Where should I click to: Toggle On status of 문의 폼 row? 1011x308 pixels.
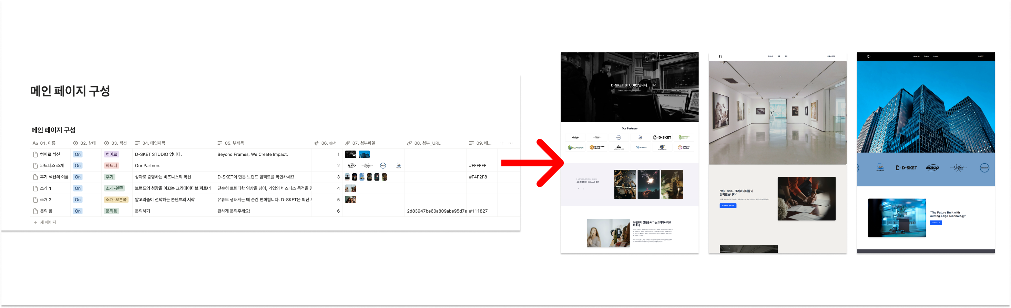(78, 212)
